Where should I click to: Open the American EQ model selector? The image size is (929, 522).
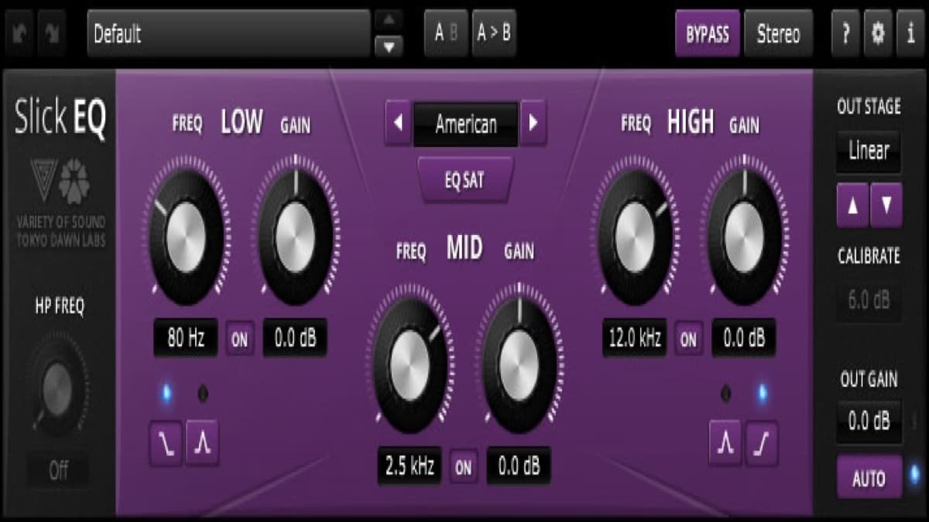coord(465,124)
